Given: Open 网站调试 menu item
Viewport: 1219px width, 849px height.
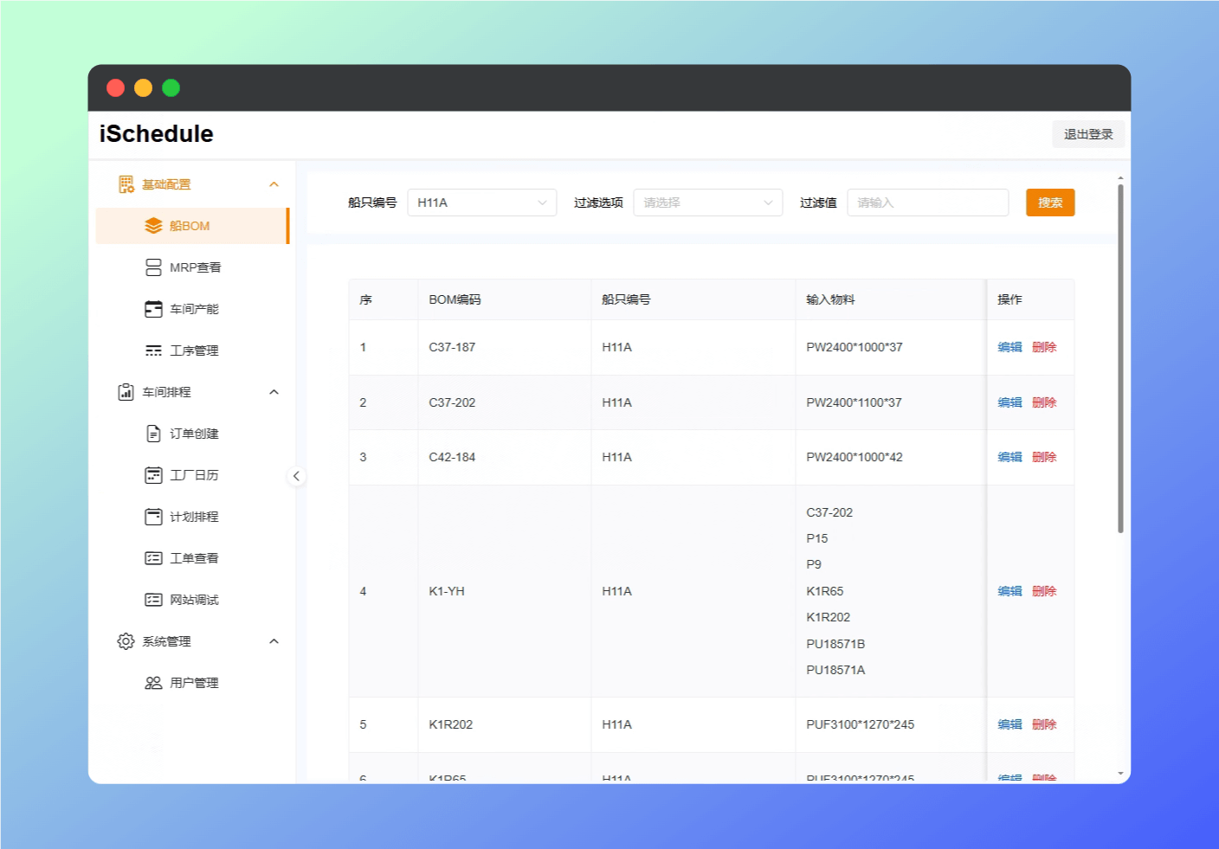Looking at the screenshot, I should (192, 600).
